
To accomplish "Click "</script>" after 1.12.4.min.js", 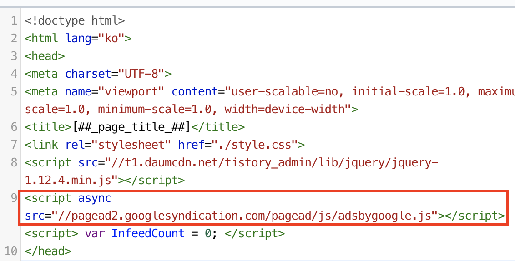I will point(155,180).
